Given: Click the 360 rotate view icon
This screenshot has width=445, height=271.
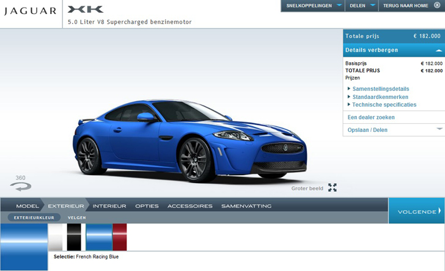Looking at the screenshot, I should pyautogui.click(x=20, y=187).
